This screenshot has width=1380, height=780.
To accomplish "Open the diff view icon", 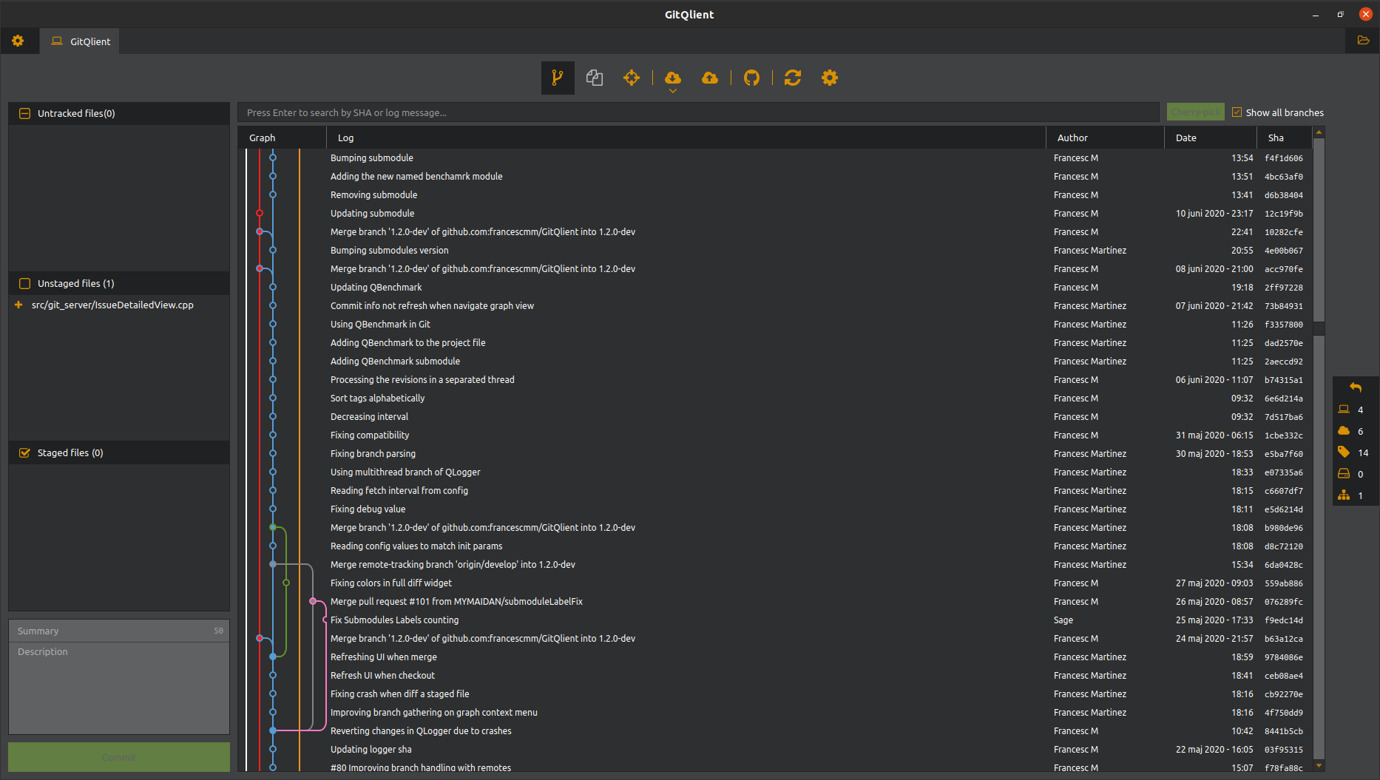I will coord(595,78).
